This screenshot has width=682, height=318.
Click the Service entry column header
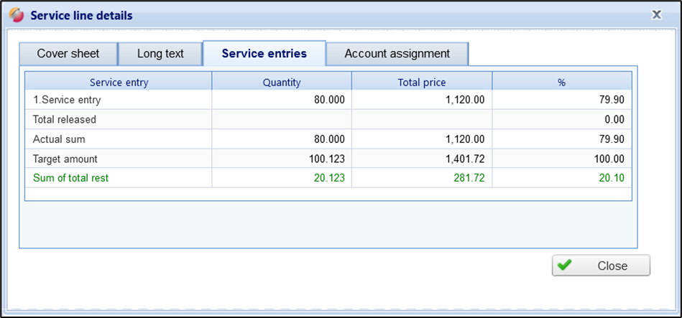(119, 83)
